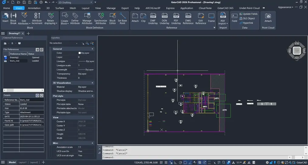Toggle snap mode in the status bar

tap(161, 163)
